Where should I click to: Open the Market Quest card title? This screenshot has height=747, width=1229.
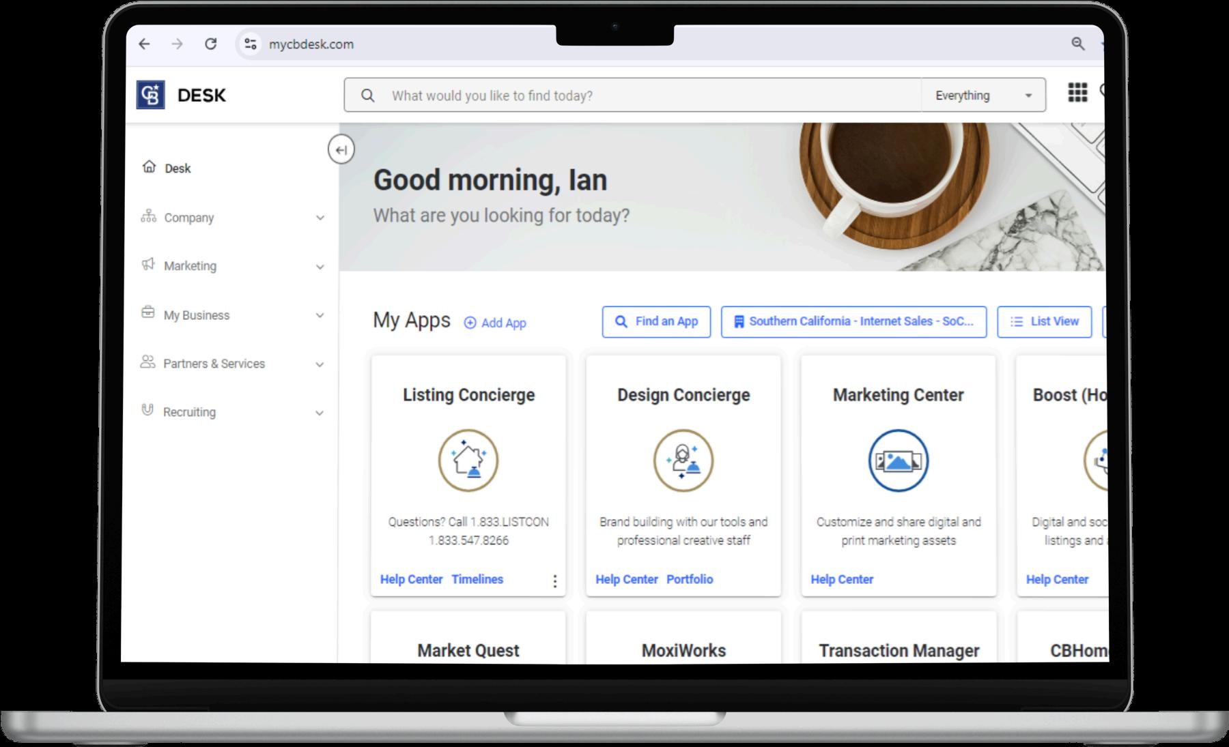pyautogui.click(x=468, y=651)
